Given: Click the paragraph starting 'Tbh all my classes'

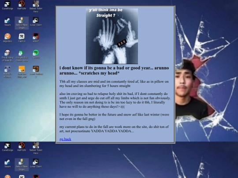Looking at the screenshot, I should [x=114, y=84].
